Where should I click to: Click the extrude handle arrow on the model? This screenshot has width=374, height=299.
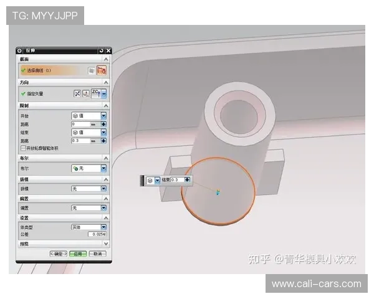point(218,193)
